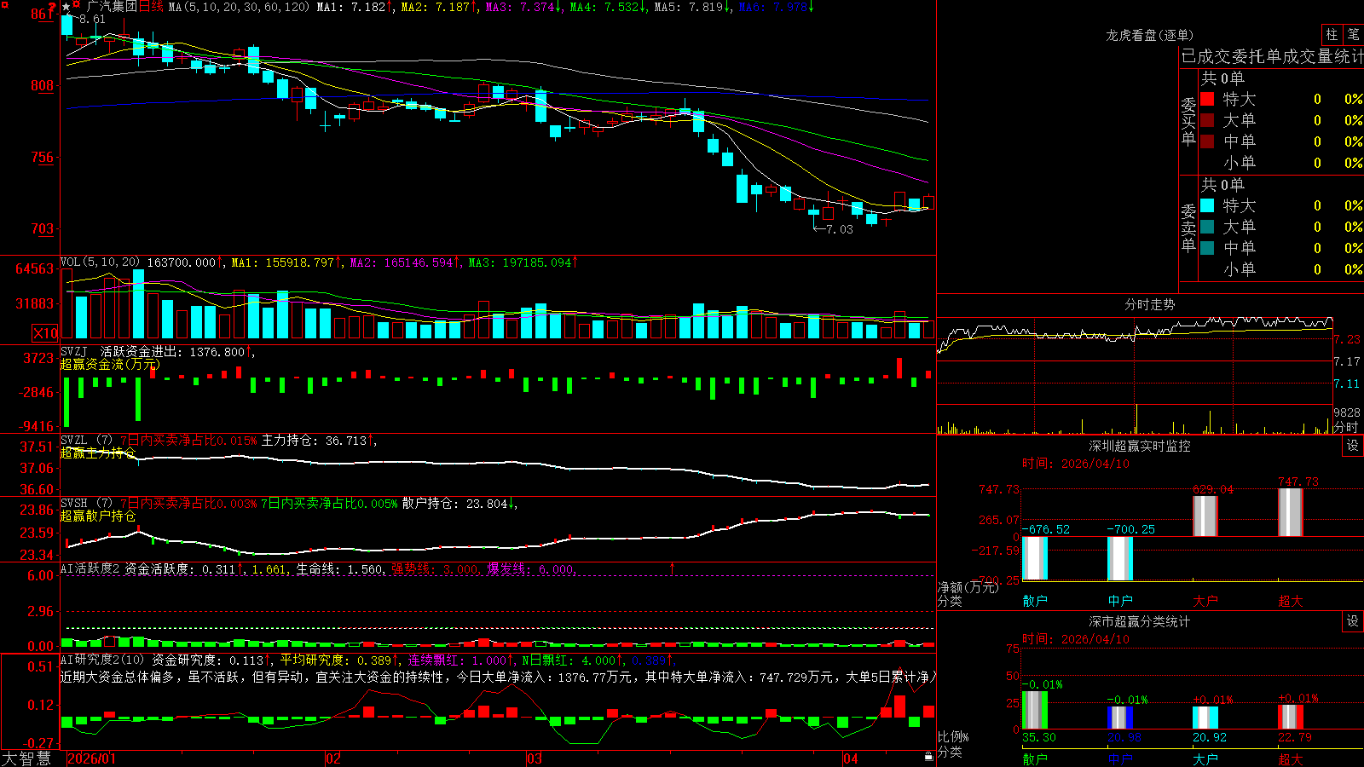Click the 日线 period label

[x=151, y=7]
